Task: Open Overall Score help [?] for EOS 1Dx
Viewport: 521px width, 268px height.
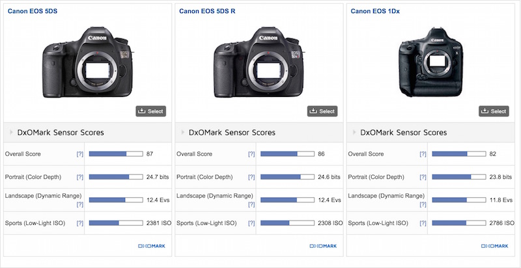Action: click(x=423, y=154)
